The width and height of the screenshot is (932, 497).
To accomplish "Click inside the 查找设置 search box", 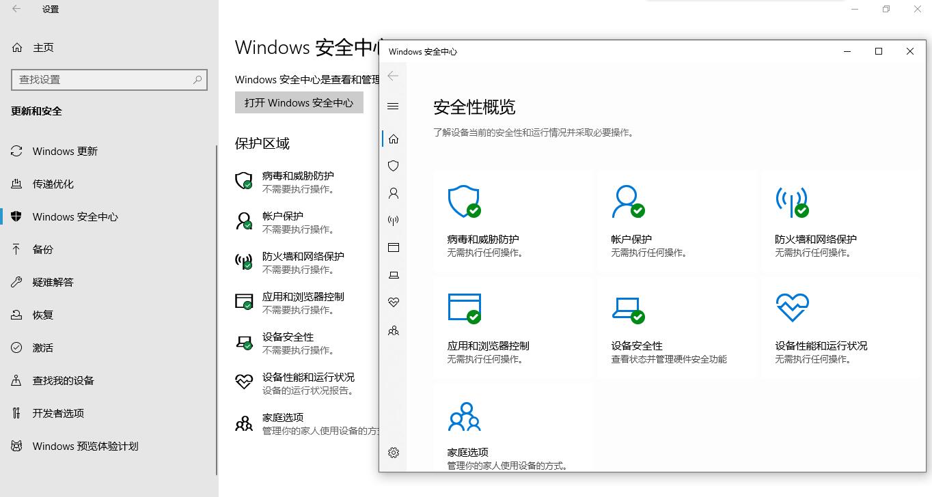I will click(x=109, y=80).
